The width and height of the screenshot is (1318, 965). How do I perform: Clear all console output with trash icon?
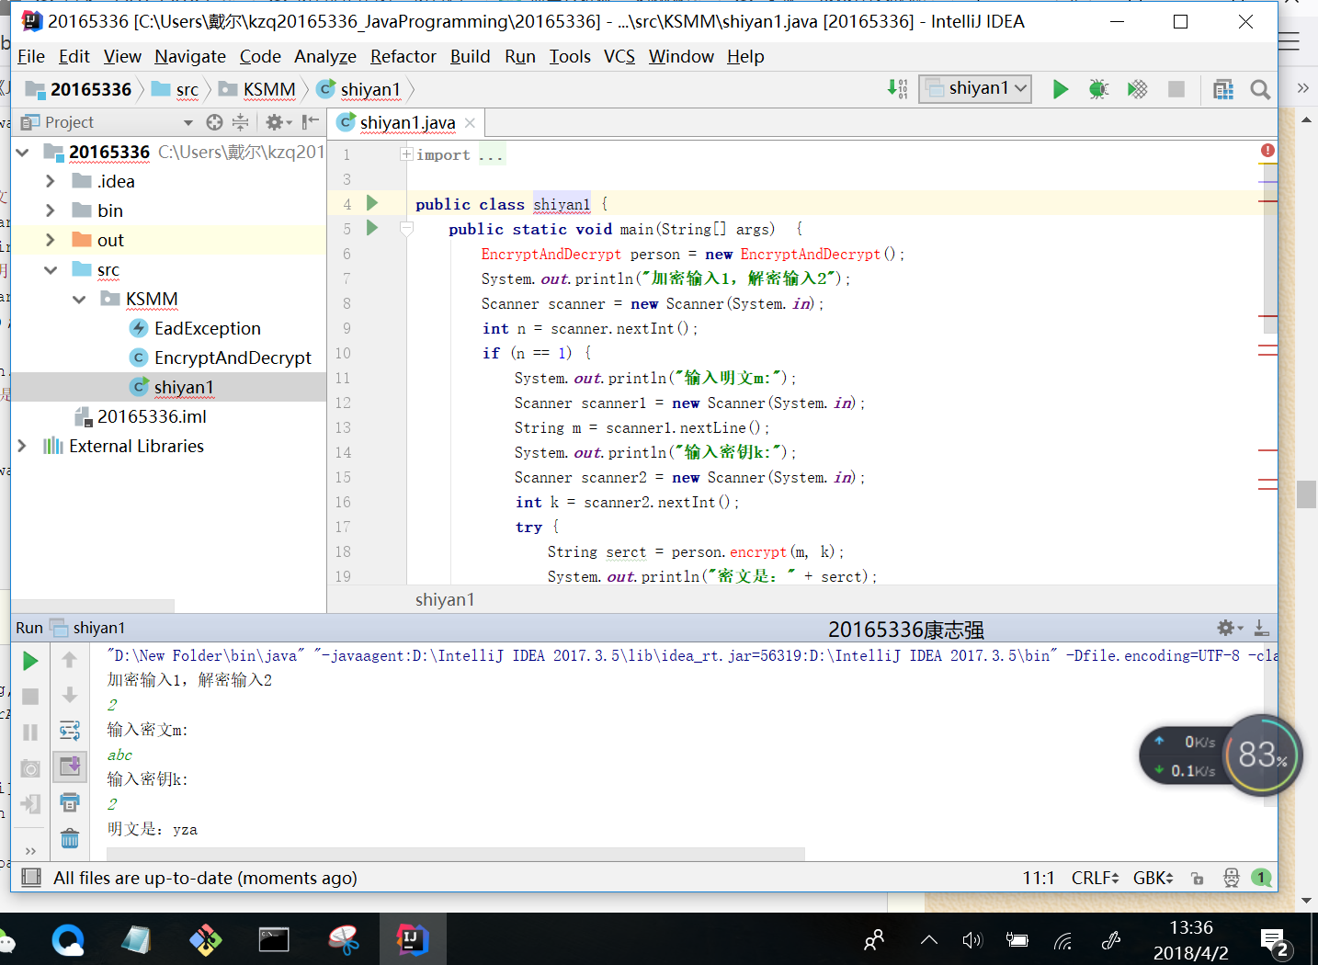70,838
